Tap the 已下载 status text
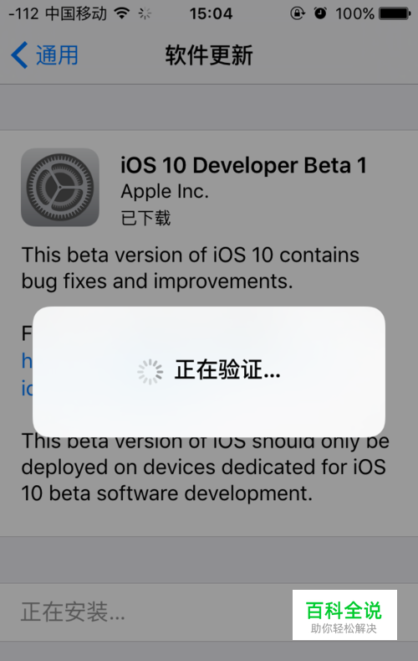Image resolution: width=418 pixels, height=661 pixels. pyautogui.click(x=146, y=218)
